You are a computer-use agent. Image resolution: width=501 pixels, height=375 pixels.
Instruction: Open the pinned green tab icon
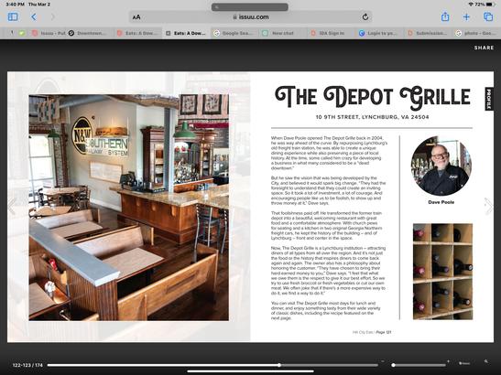(x=22, y=33)
